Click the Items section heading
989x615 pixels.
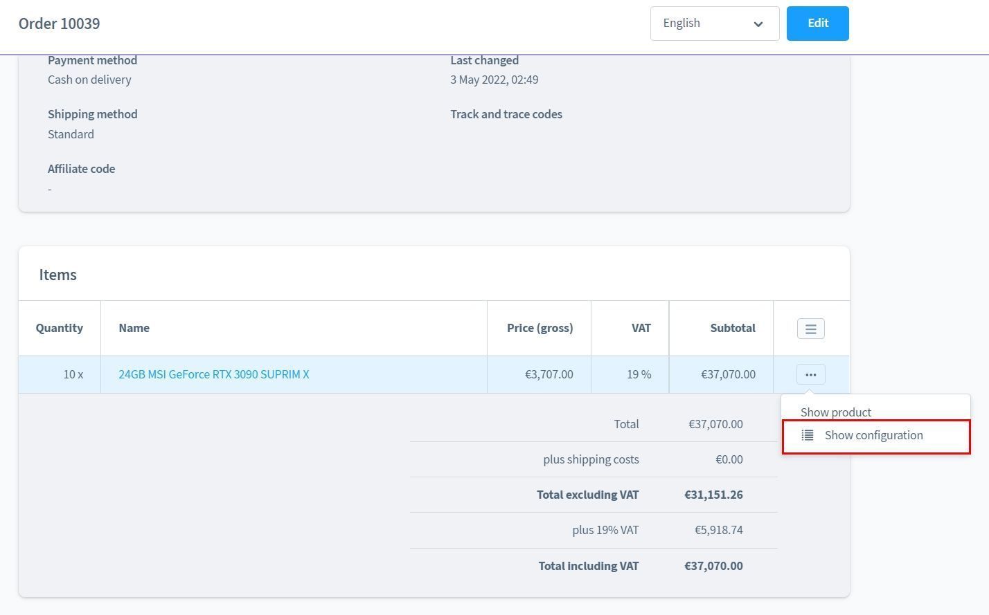click(58, 275)
